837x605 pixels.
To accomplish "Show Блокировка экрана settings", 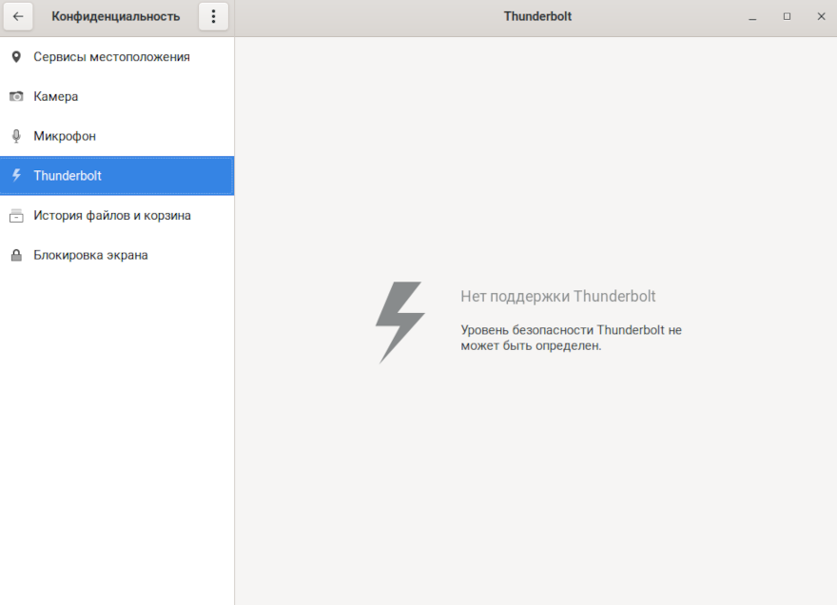I will tap(90, 256).
